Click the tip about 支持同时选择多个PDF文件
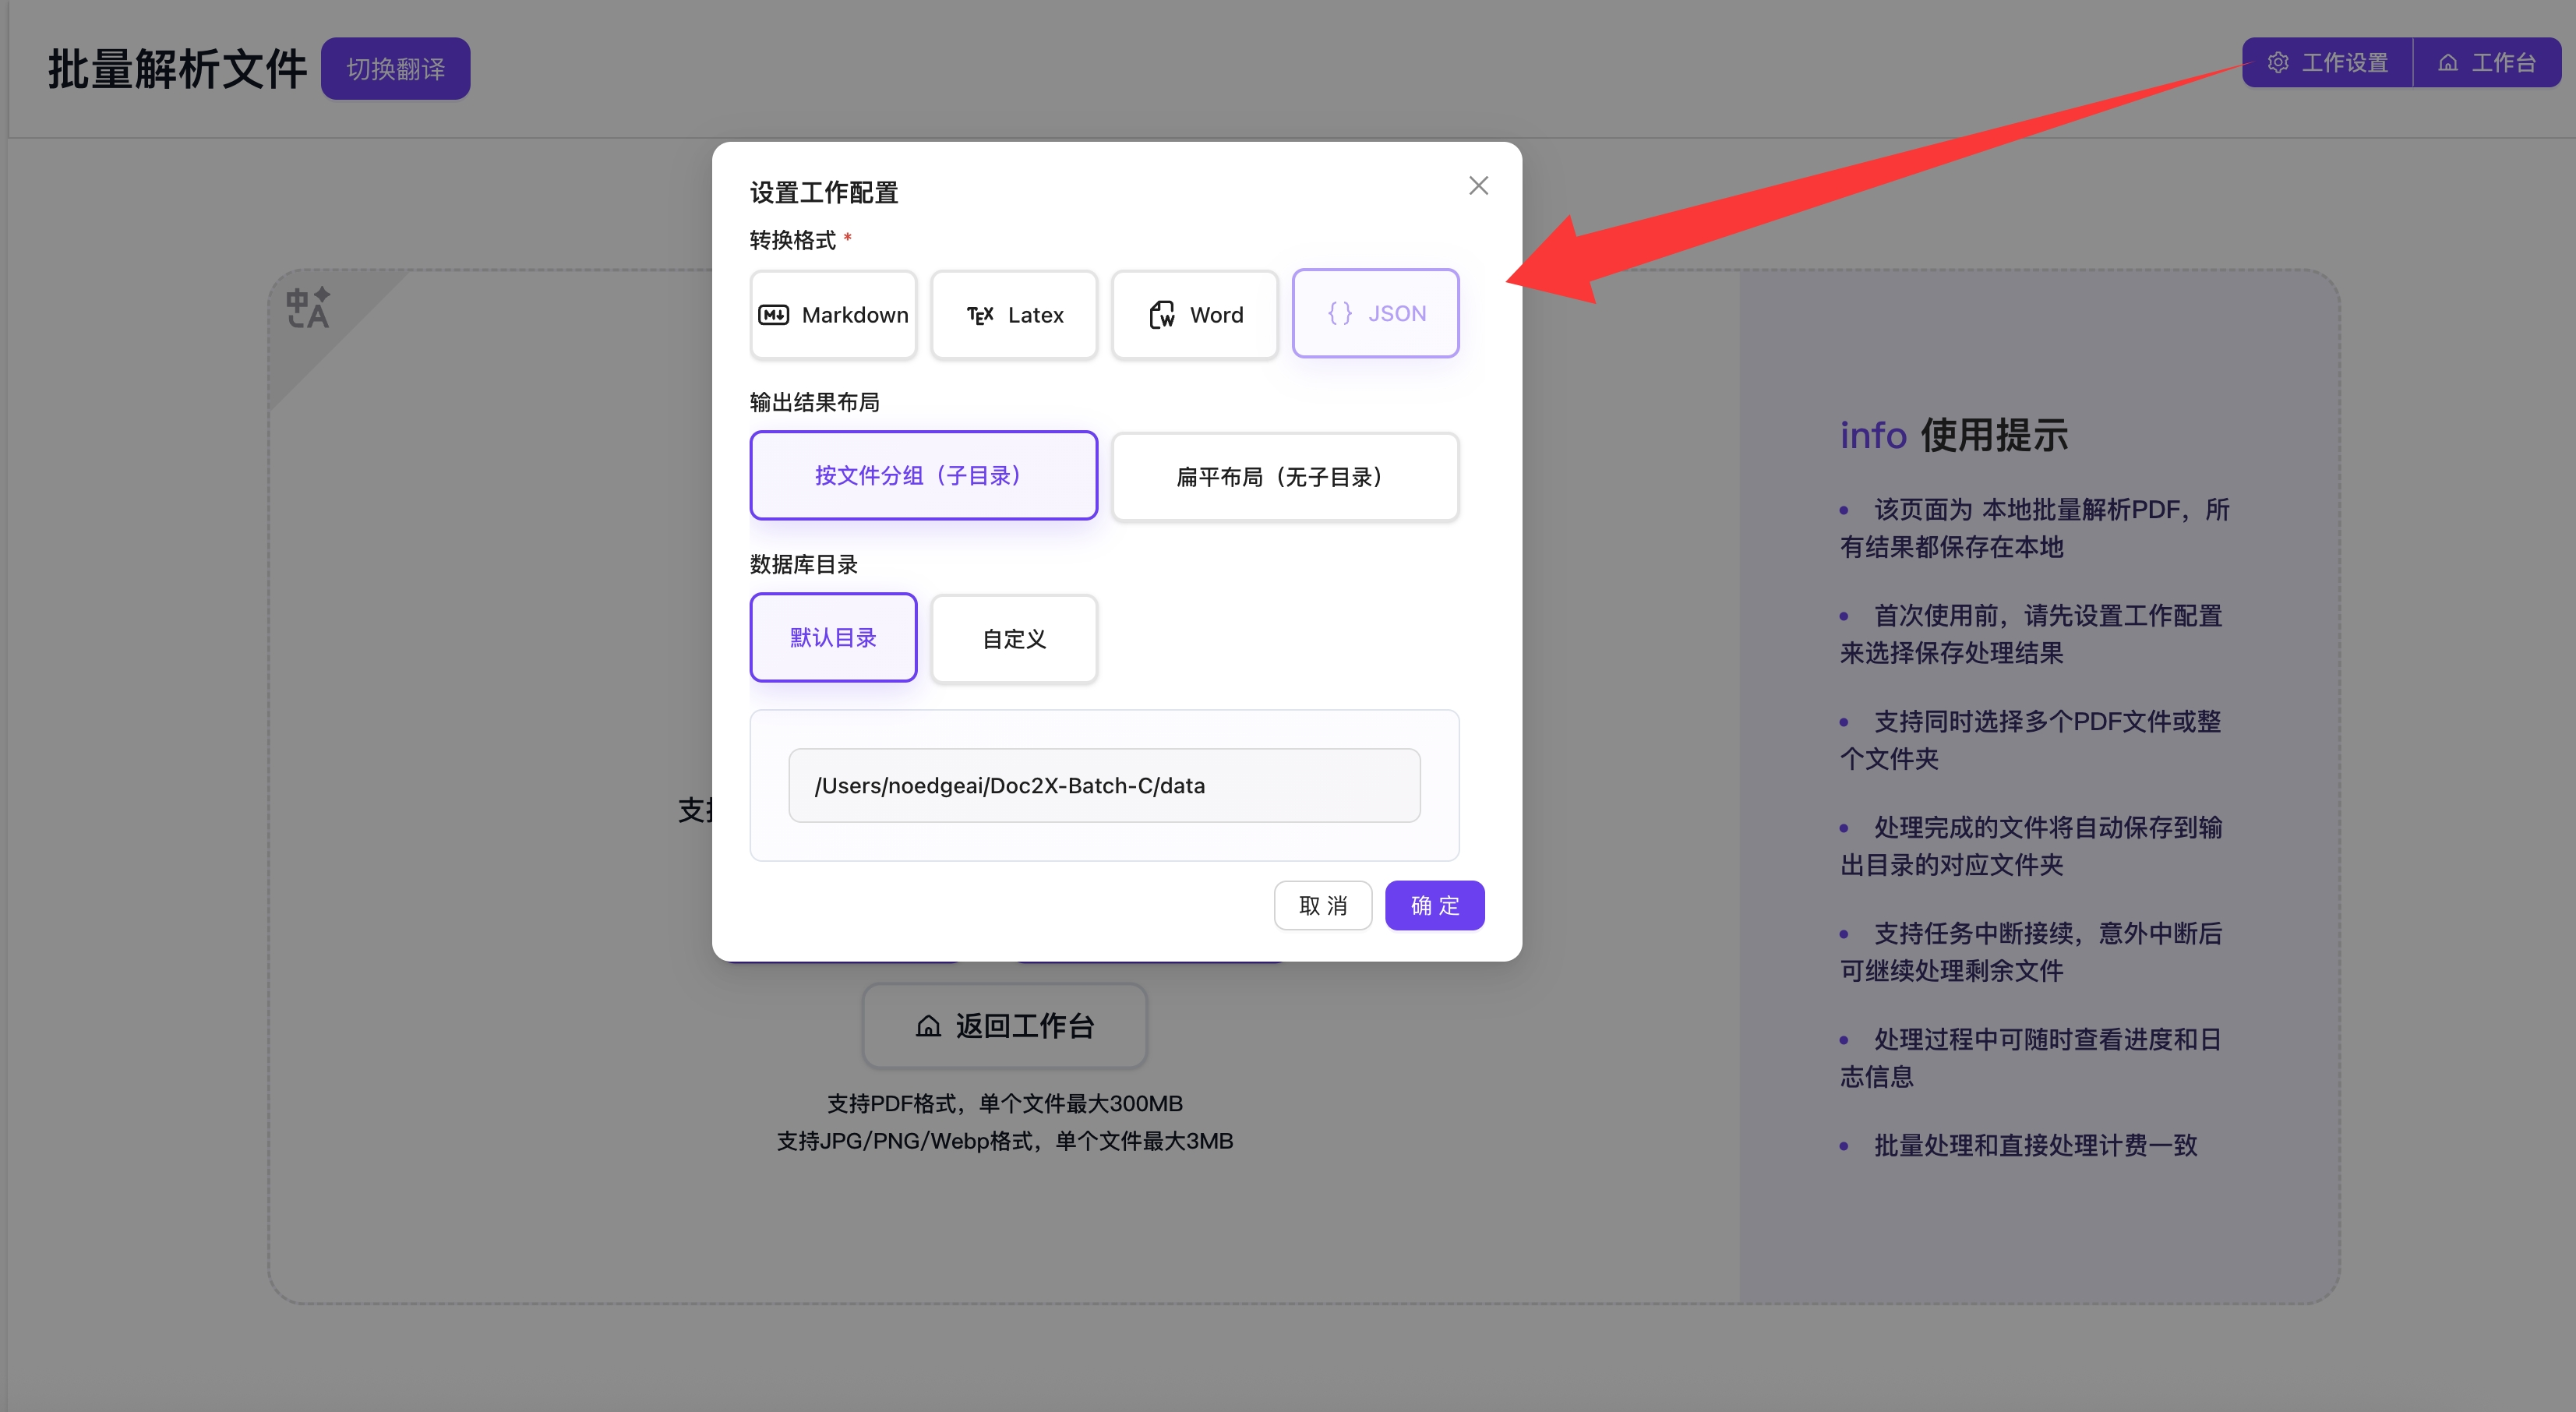Viewport: 2576px width, 1412px height. point(2031,740)
